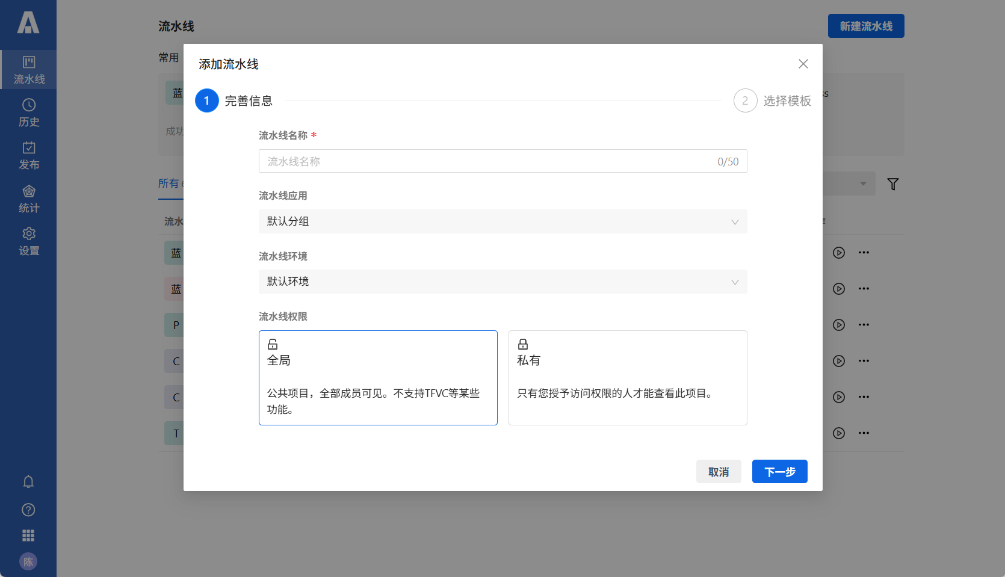Open the background filter dropdown arrow
Image resolution: width=1005 pixels, height=577 pixels.
pyautogui.click(x=863, y=184)
